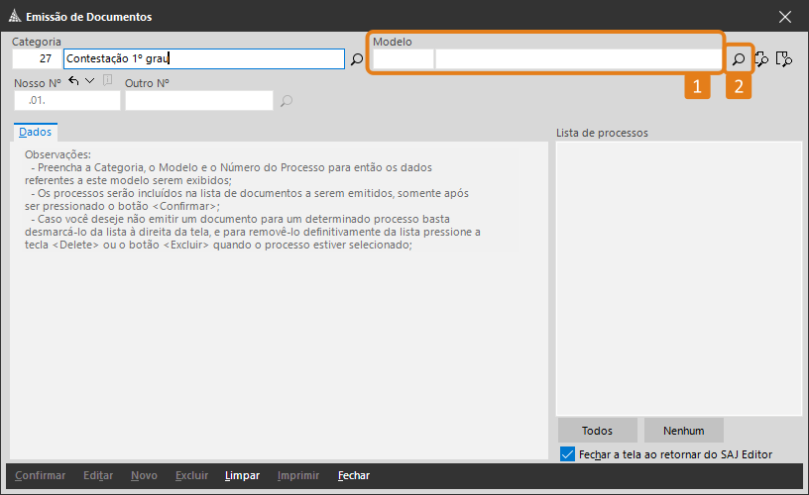Viewport: 809px width, 495px height.
Task: Click the Categoria search magnifier icon
Action: click(357, 59)
